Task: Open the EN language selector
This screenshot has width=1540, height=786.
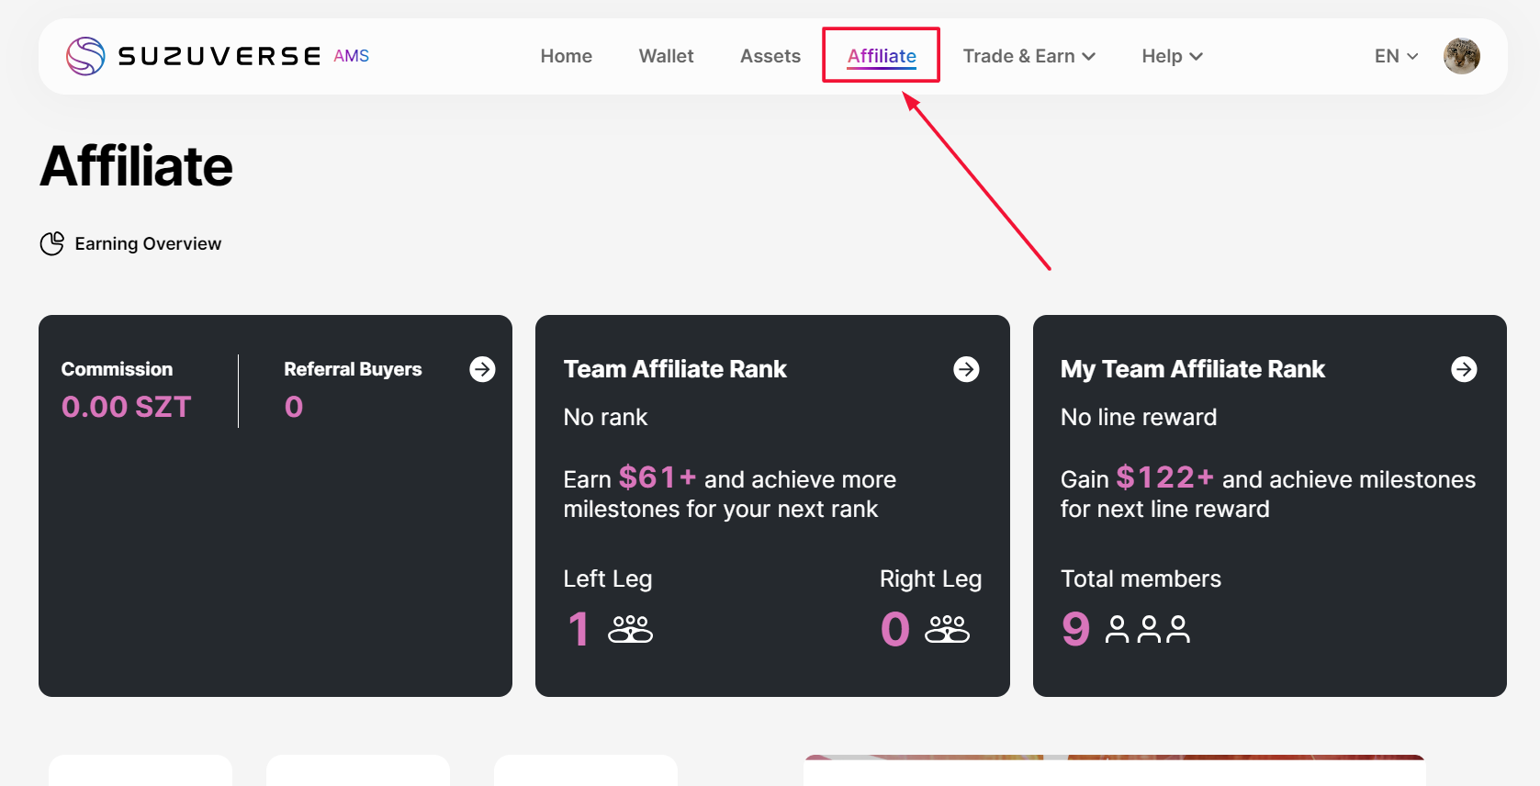Action: click(x=1396, y=56)
